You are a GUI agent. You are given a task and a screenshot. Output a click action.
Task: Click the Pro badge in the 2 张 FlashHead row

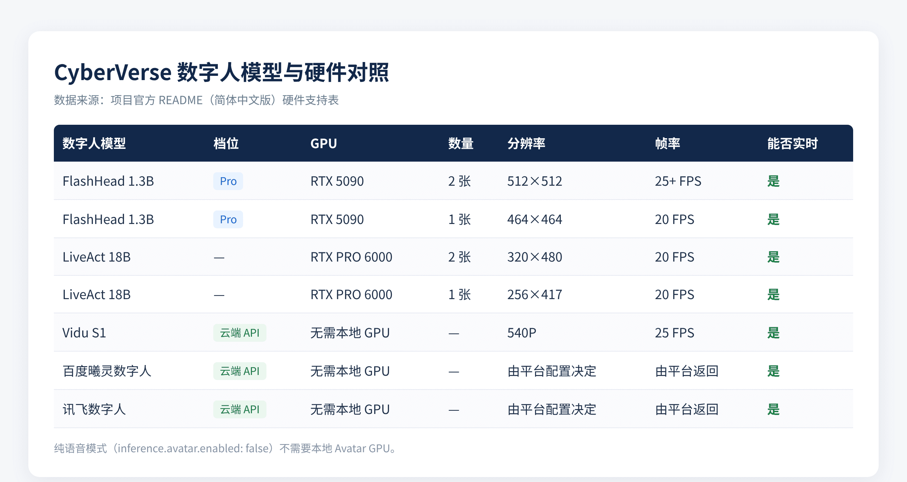coord(228,181)
